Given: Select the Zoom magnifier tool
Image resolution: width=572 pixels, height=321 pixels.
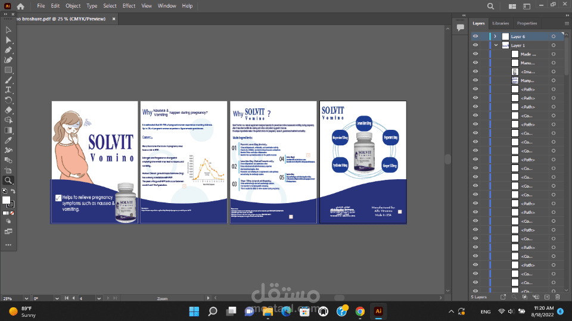Looking at the screenshot, I should 8,180.
